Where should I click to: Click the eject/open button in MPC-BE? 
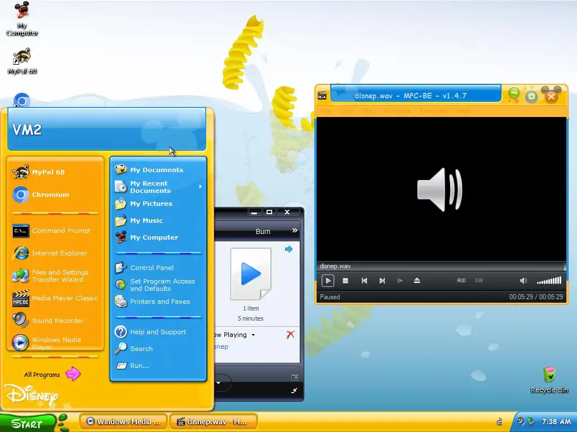click(417, 281)
